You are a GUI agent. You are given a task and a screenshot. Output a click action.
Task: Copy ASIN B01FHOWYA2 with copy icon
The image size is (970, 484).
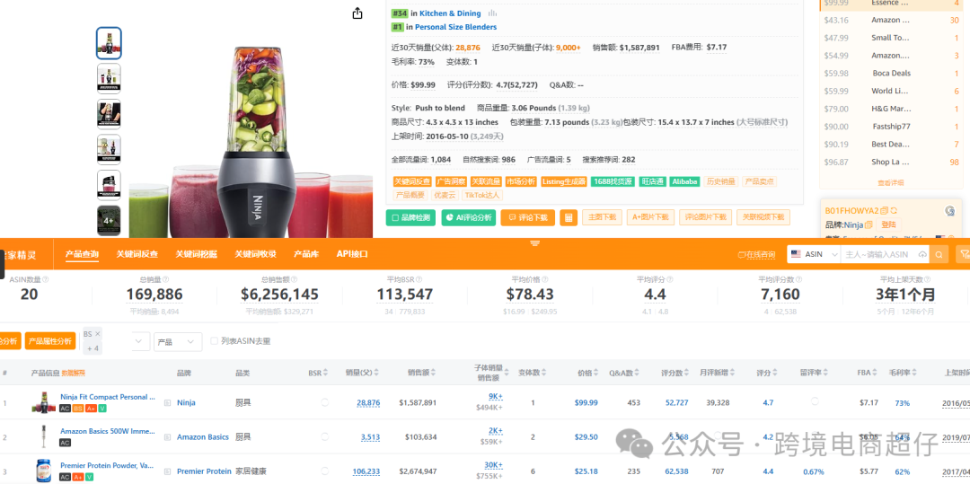point(884,211)
